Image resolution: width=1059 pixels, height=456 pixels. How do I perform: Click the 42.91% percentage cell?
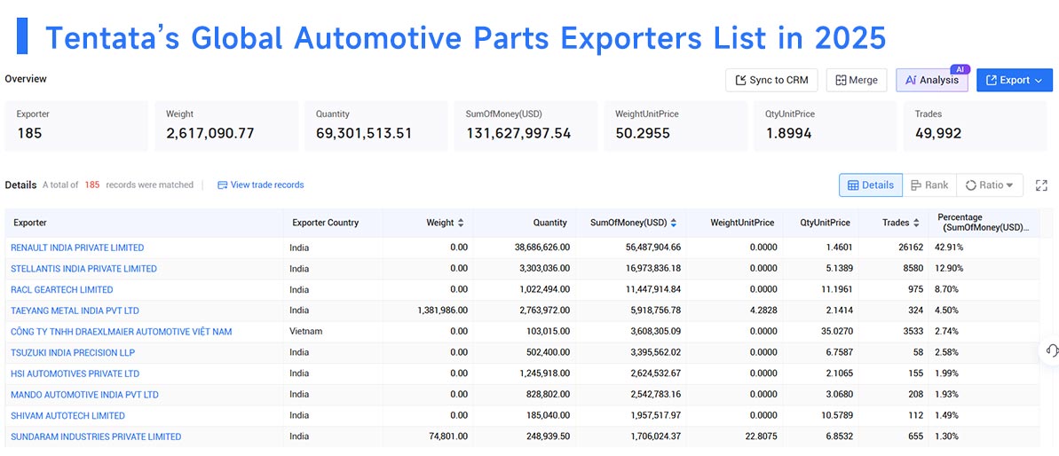pyautogui.click(x=951, y=248)
